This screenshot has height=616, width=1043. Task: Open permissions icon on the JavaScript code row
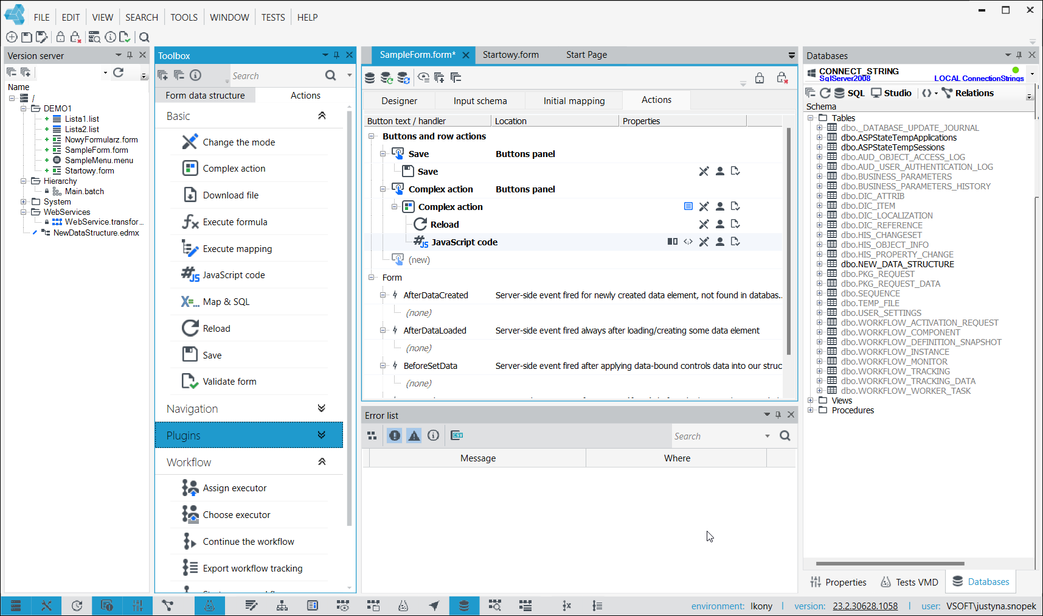point(719,242)
